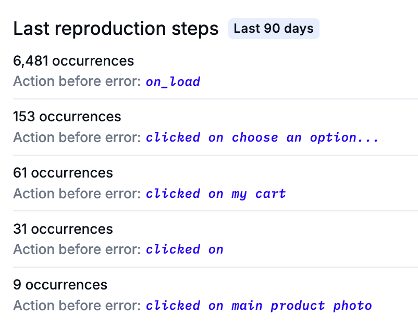The width and height of the screenshot is (418, 328).
Task: Click the word photo in last entry
Action: (x=352, y=306)
